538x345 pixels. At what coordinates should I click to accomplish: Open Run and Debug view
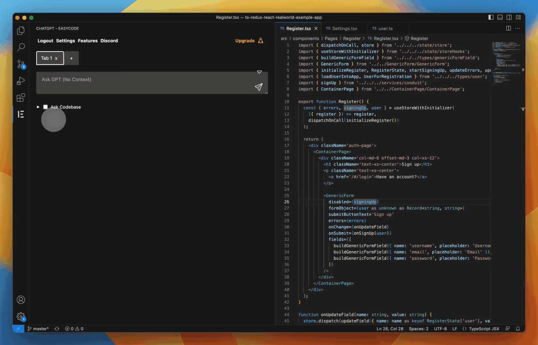tap(21, 81)
